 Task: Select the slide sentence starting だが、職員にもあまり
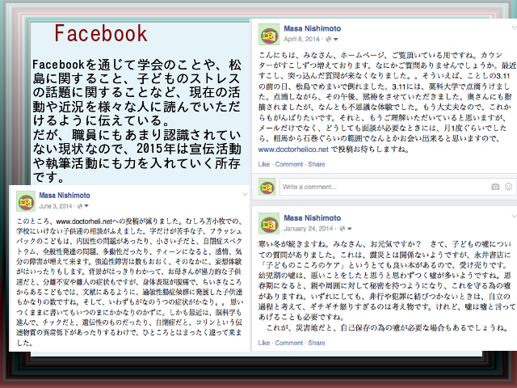tap(137, 156)
